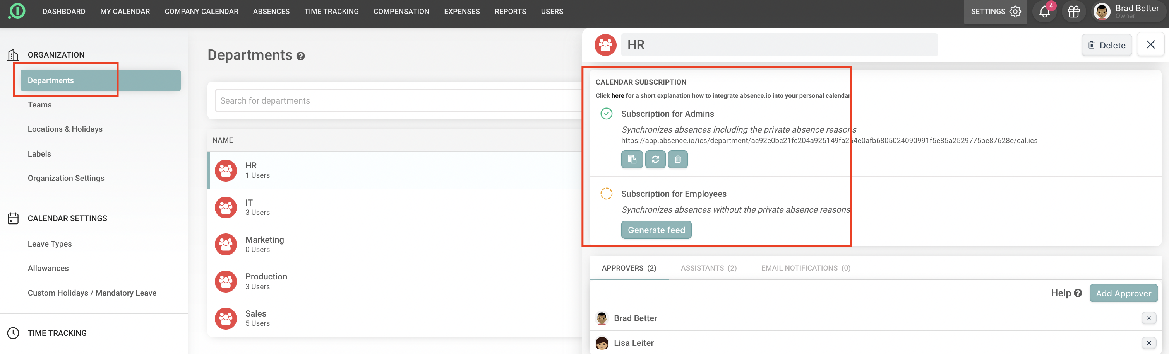The height and width of the screenshot is (354, 1169).
Task: Open the Reports menu
Action: click(x=510, y=11)
